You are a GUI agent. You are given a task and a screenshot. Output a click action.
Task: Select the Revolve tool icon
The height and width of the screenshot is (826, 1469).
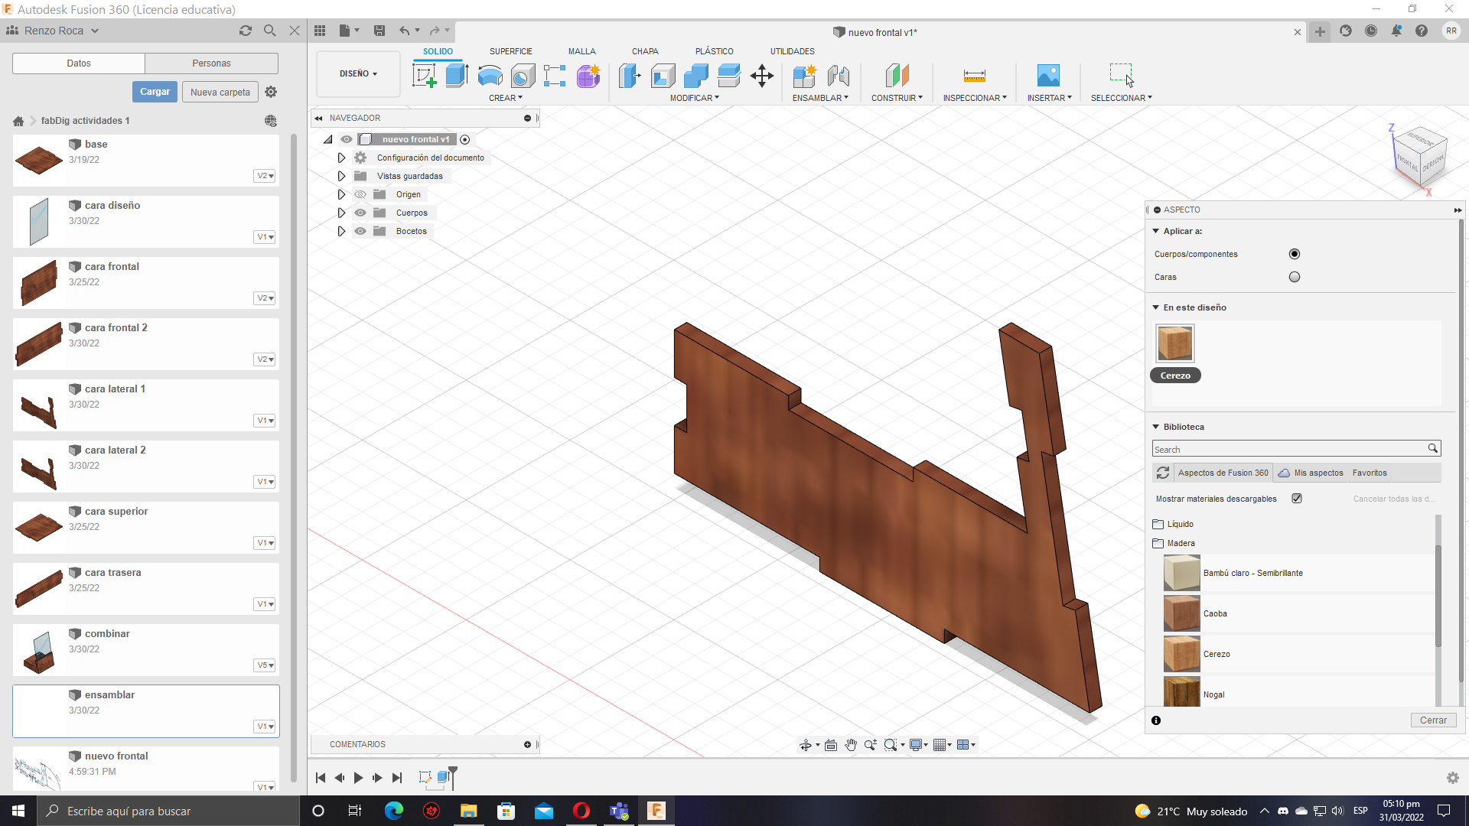pyautogui.click(x=490, y=76)
